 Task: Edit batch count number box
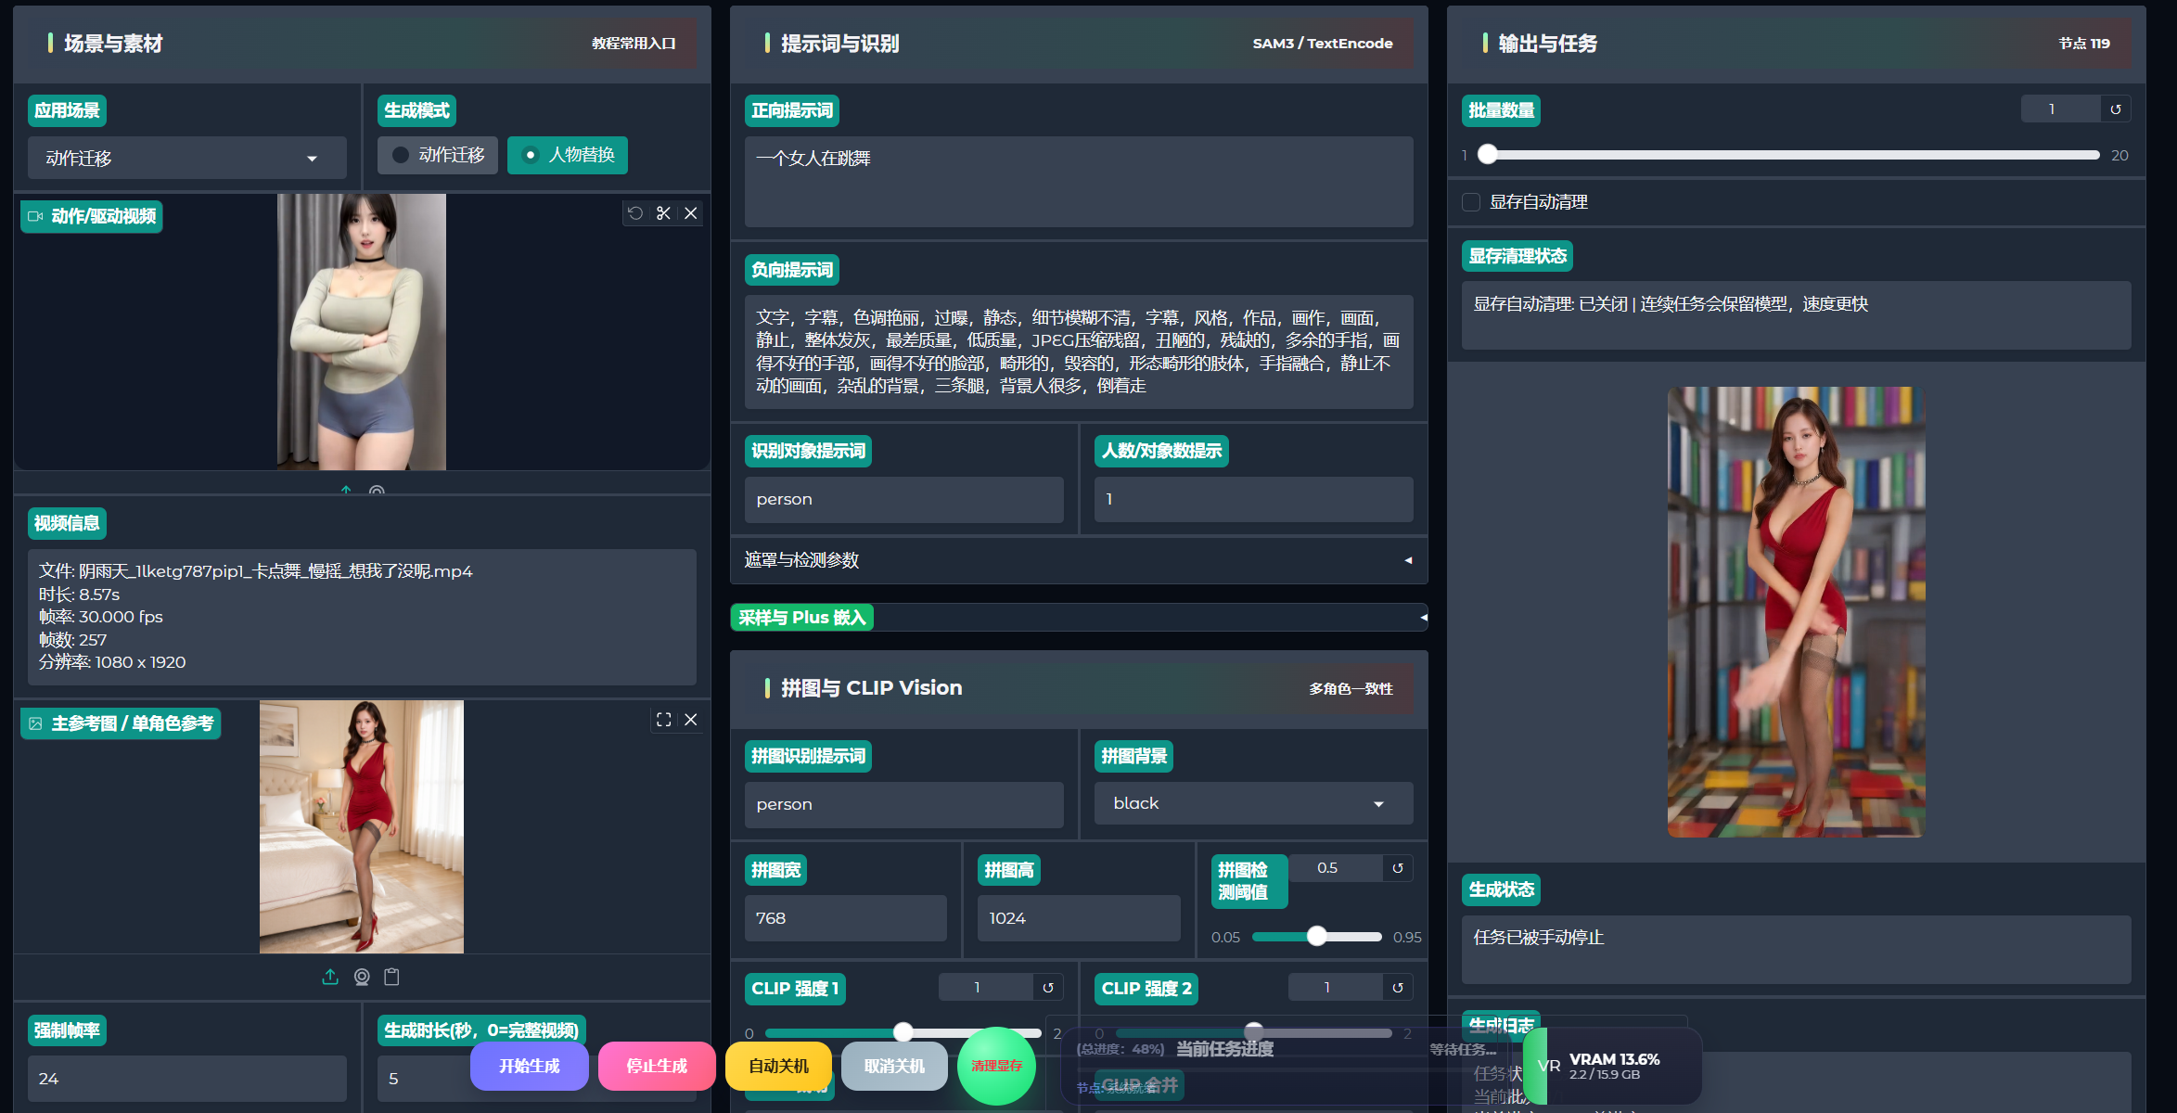2061,109
